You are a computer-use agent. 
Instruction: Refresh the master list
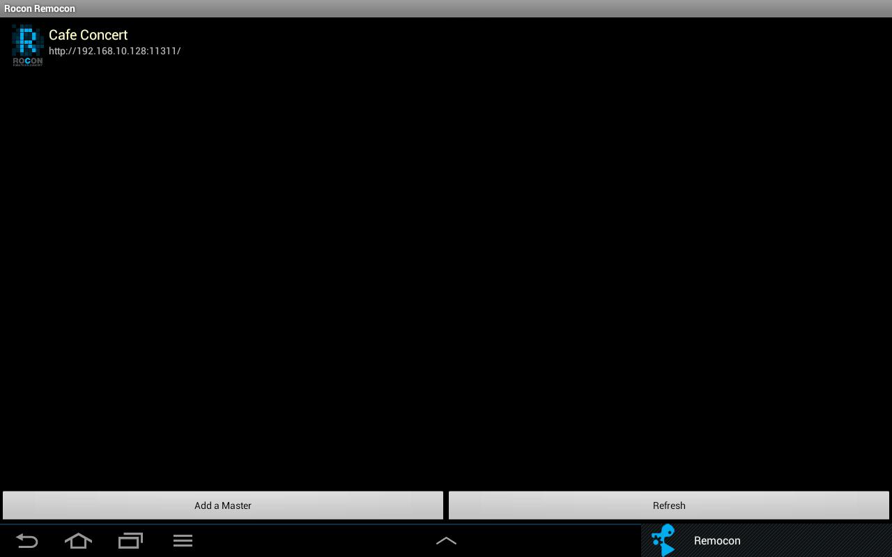669,505
